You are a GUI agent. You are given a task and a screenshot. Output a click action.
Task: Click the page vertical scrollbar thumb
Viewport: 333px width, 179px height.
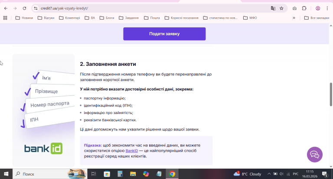[331, 94]
